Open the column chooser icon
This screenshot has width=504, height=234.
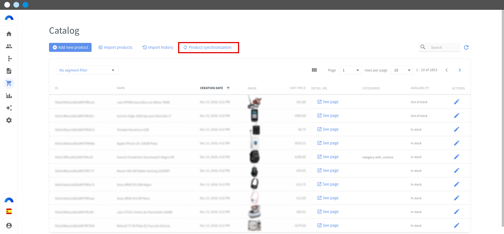tap(314, 70)
